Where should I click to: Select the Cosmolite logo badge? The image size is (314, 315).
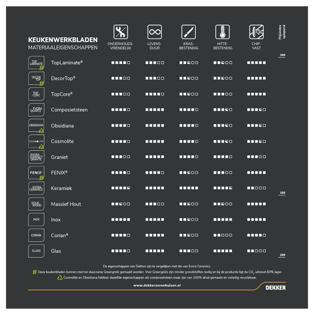36,141
